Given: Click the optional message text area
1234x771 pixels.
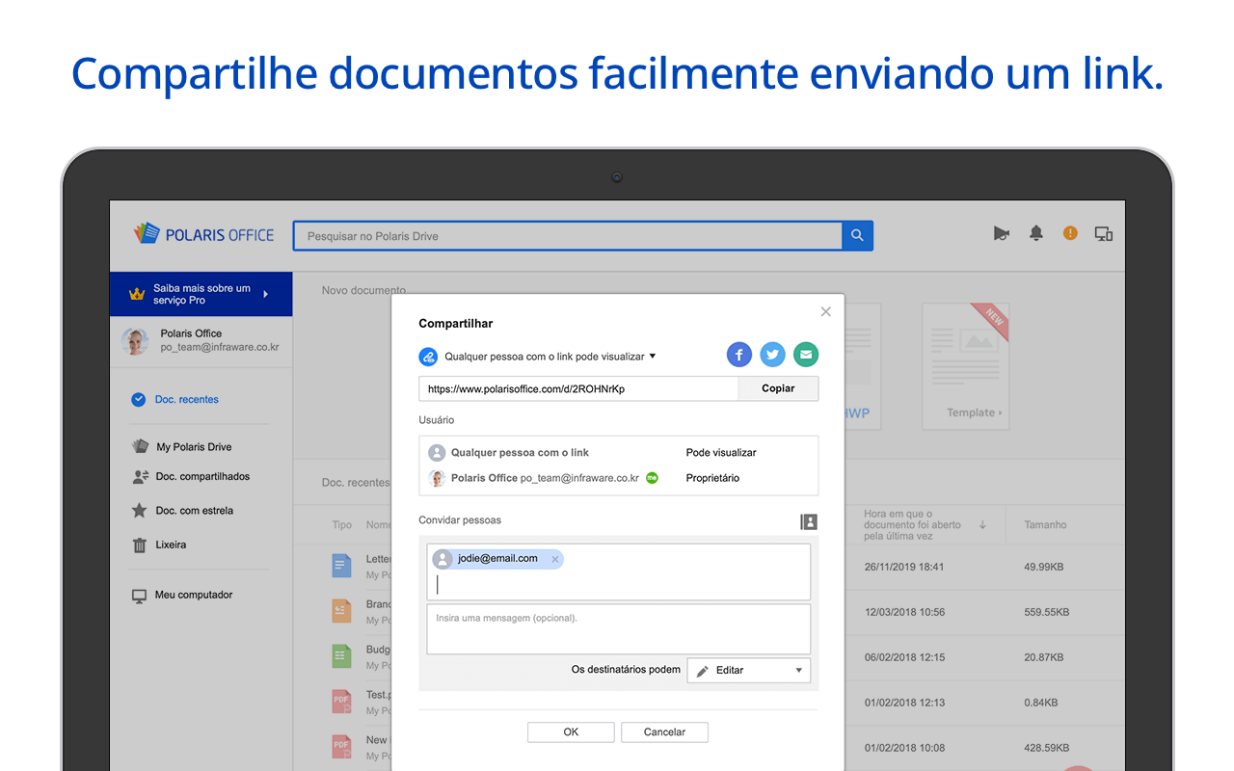Looking at the screenshot, I should pyautogui.click(x=618, y=629).
